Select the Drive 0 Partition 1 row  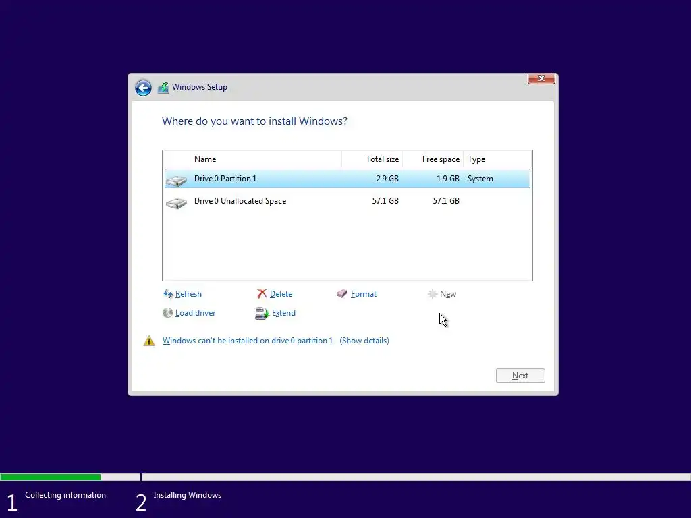[348, 178]
